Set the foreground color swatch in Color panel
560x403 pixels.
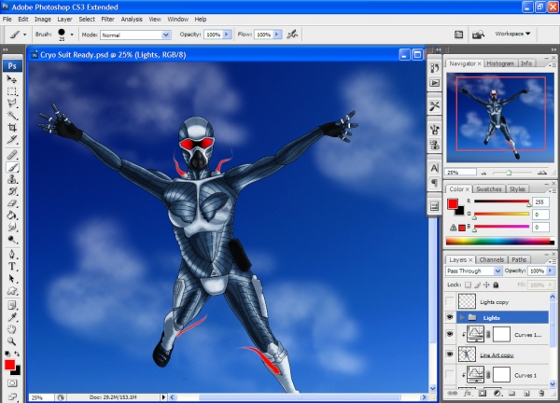click(453, 203)
